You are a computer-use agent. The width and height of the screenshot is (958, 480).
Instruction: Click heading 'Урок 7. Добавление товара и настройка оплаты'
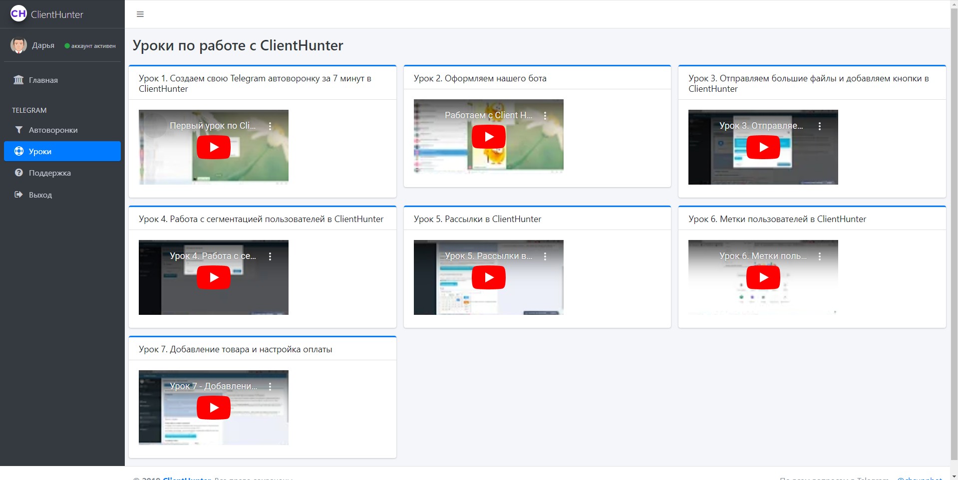(236, 349)
